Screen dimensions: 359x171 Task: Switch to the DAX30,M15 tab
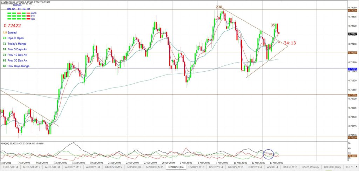point(291,168)
